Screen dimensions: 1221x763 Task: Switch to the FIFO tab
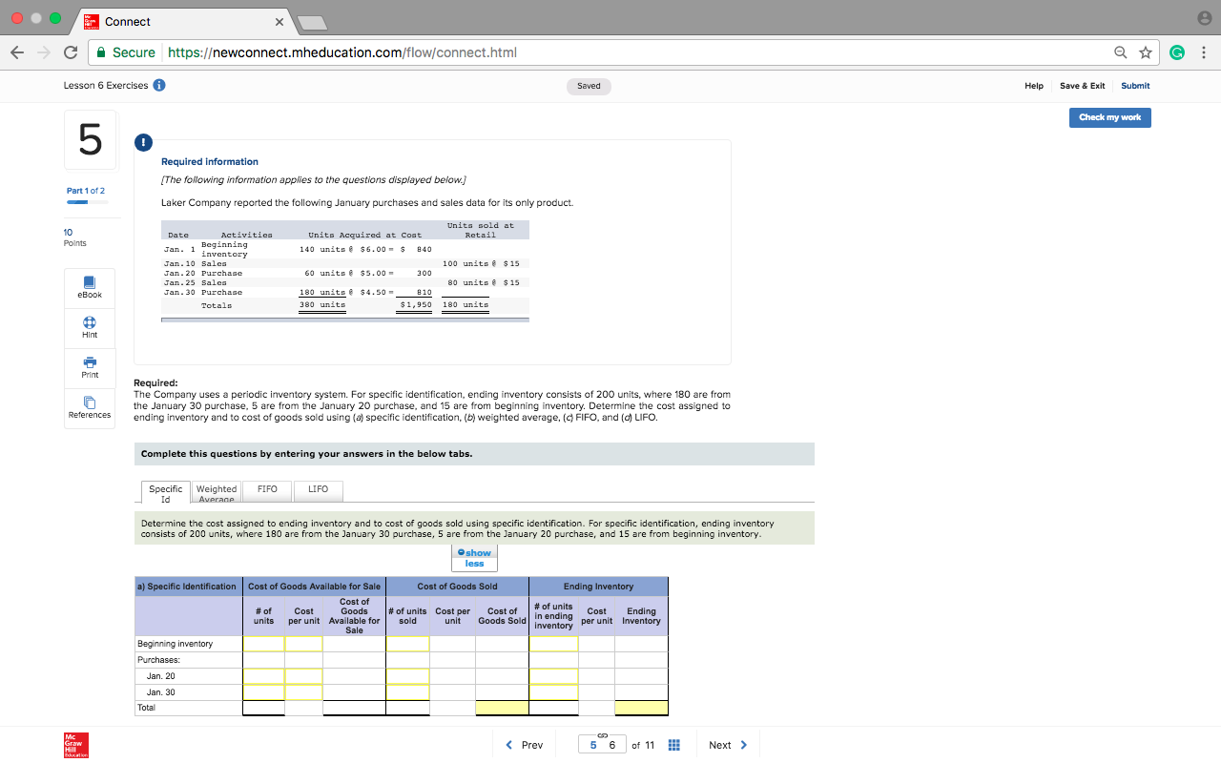pos(266,489)
